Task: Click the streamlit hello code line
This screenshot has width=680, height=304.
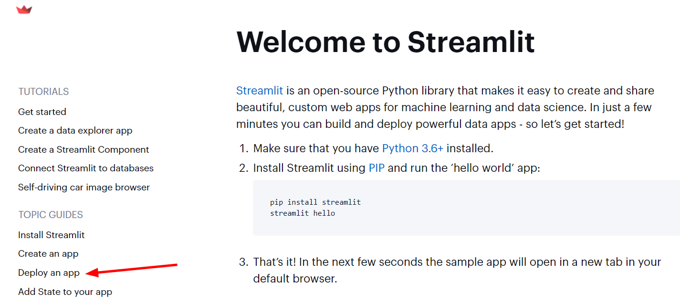Action: tap(302, 213)
